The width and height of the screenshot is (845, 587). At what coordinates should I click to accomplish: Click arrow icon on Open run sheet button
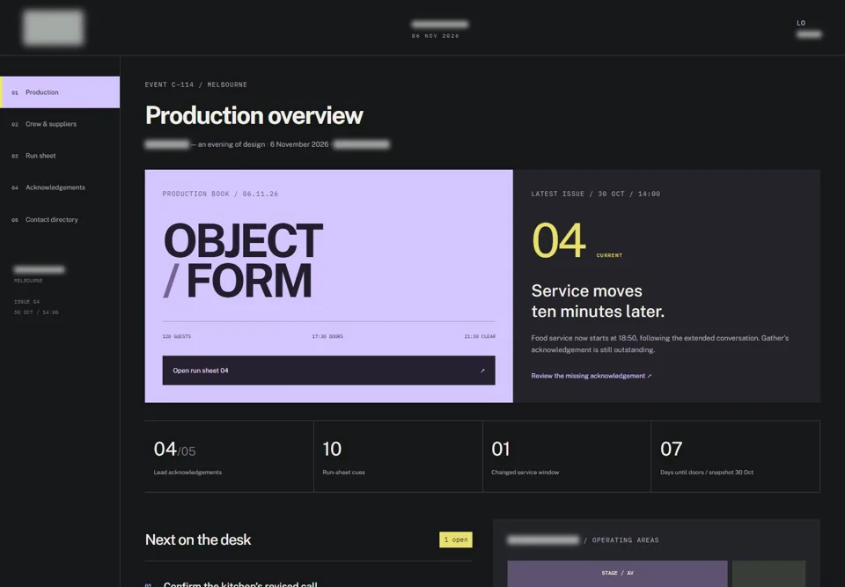coord(482,371)
